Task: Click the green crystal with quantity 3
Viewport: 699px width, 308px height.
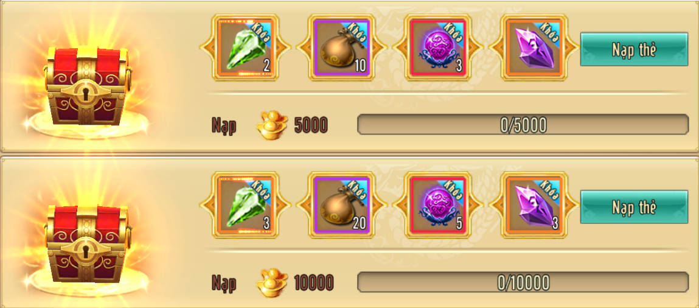Action: tap(245, 205)
